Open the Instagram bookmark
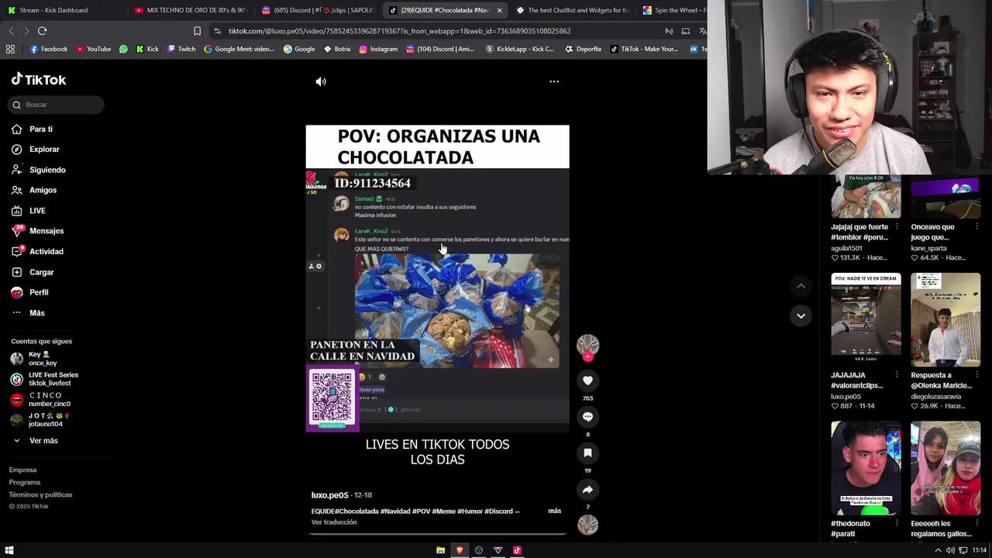992x558 pixels. click(378, 49)
